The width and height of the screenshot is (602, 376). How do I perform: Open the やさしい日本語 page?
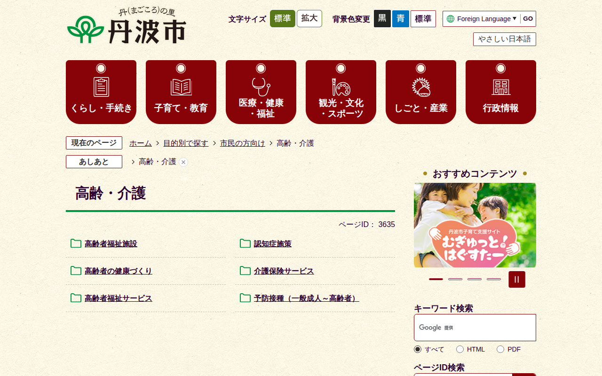505,39
